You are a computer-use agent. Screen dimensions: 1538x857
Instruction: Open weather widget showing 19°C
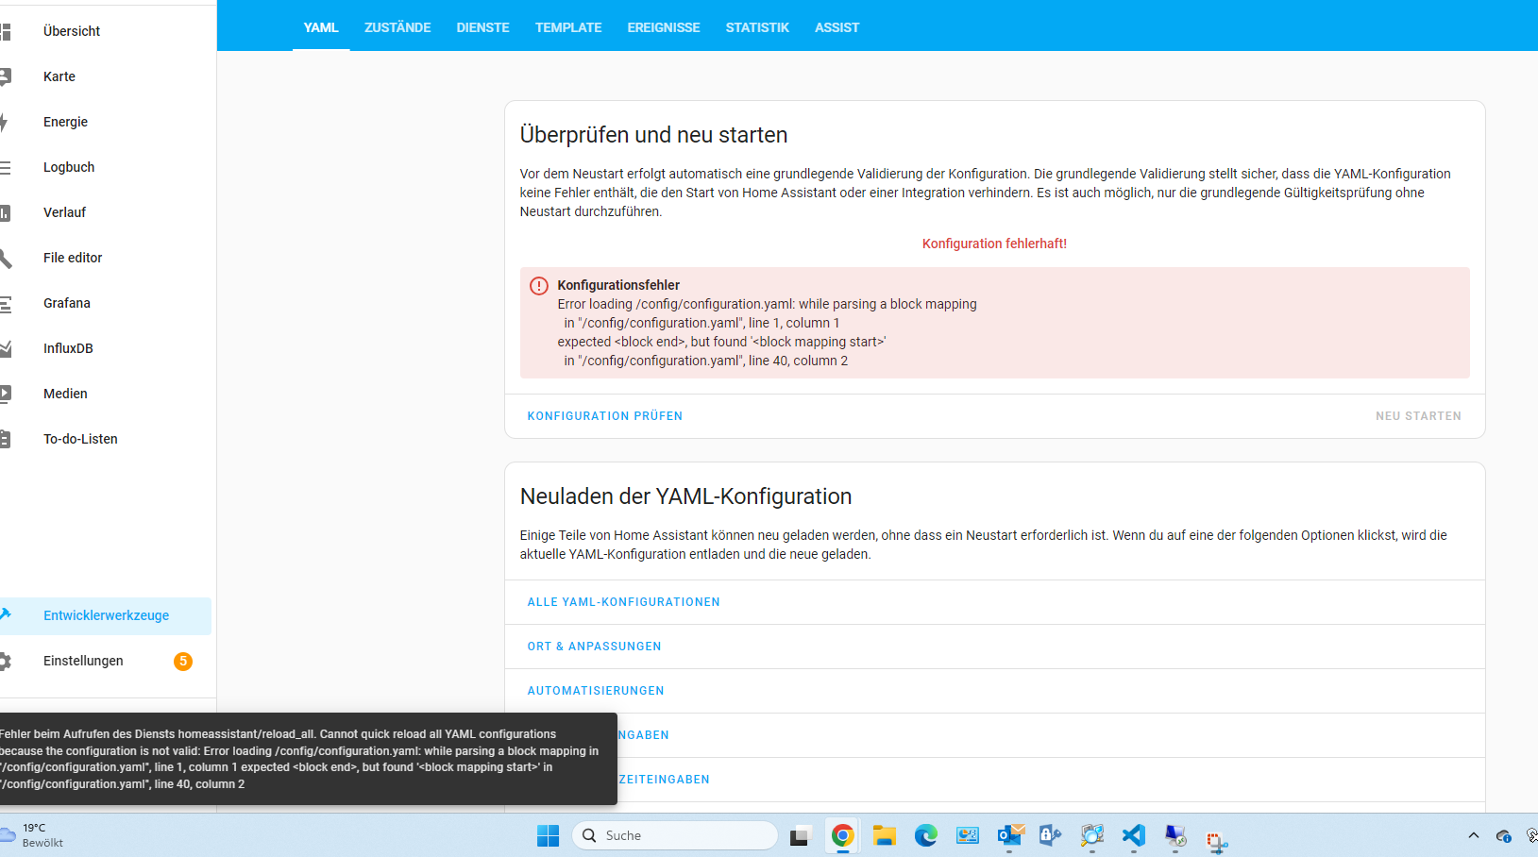(33, 835)
